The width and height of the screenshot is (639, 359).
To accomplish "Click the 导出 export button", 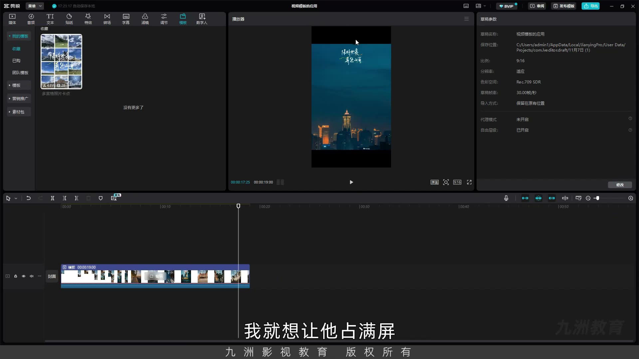I will click(x=591, y=6).
